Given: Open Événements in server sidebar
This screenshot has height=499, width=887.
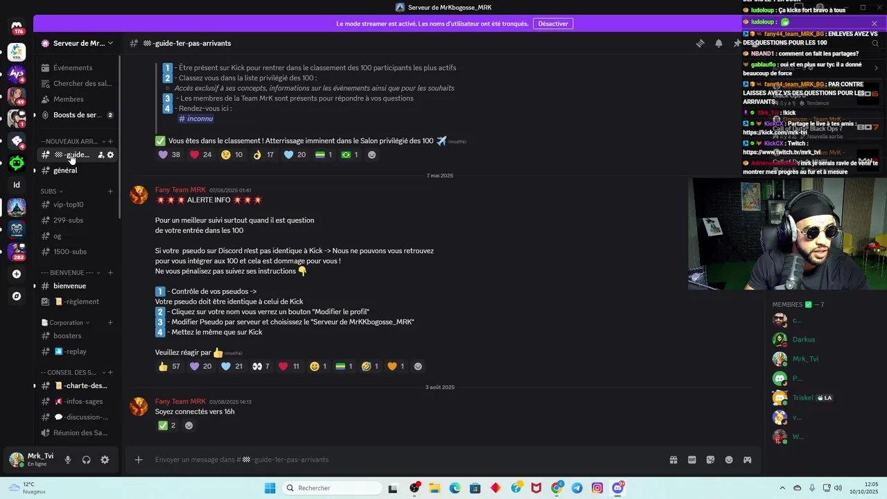Looking at the screenshot, I should tap(77, 68).
